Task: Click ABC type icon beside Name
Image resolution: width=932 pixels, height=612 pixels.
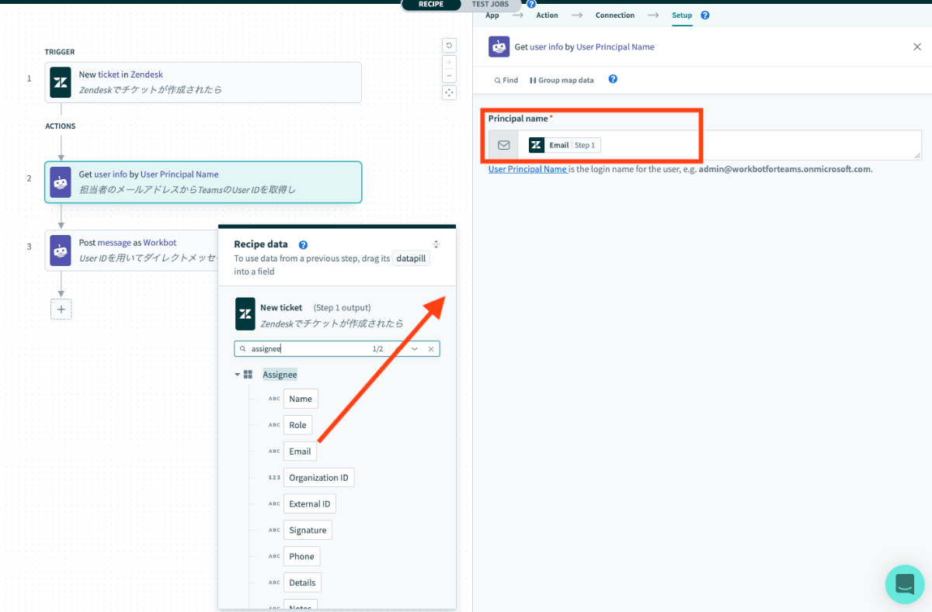Action: [274, 399]
